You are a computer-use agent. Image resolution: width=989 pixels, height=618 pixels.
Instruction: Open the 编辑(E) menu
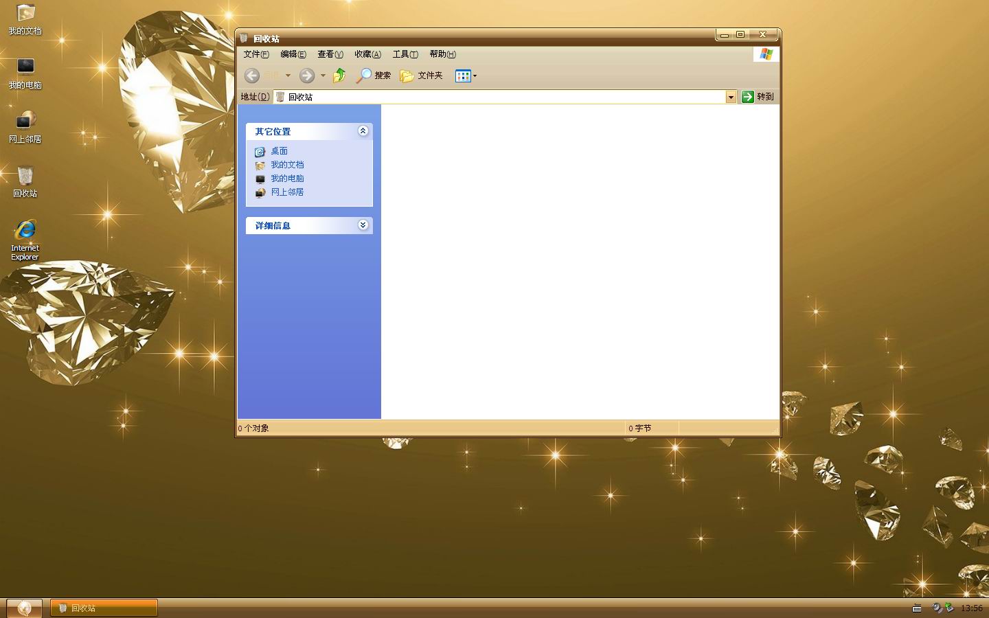[x=293, y=54]
